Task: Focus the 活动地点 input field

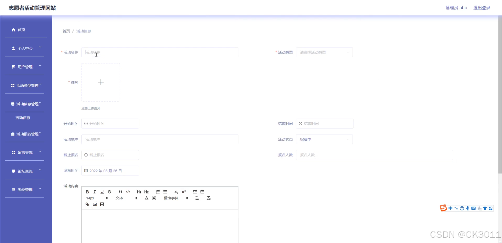Action: 160,139
